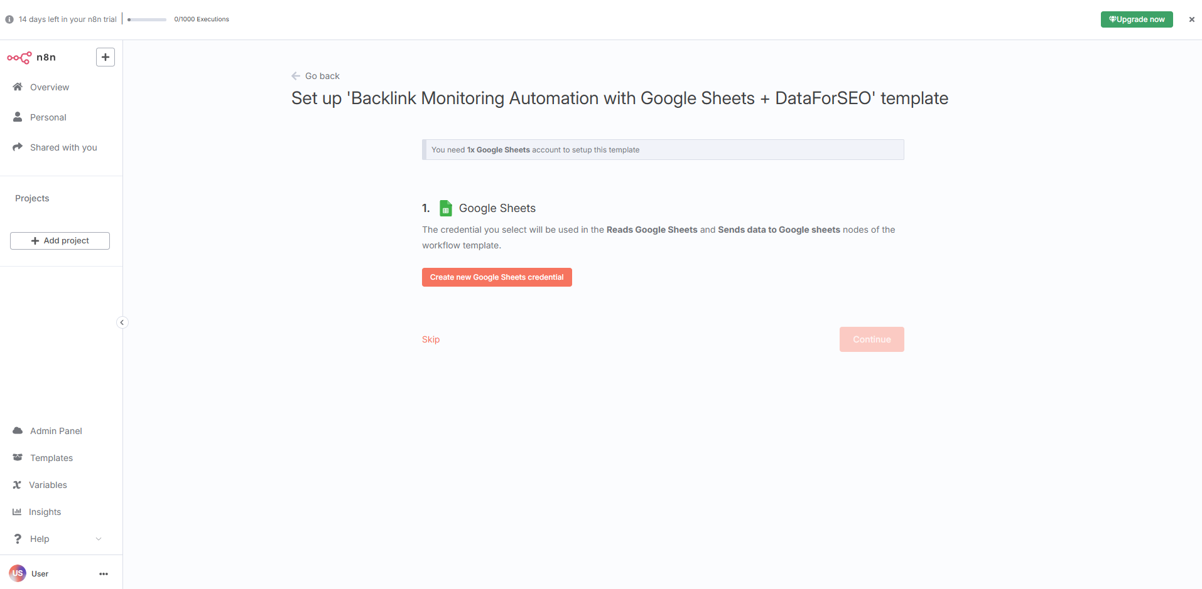The image size is (1202, 589).
Task: Click the Go back link text
Action: coord(322,76)
